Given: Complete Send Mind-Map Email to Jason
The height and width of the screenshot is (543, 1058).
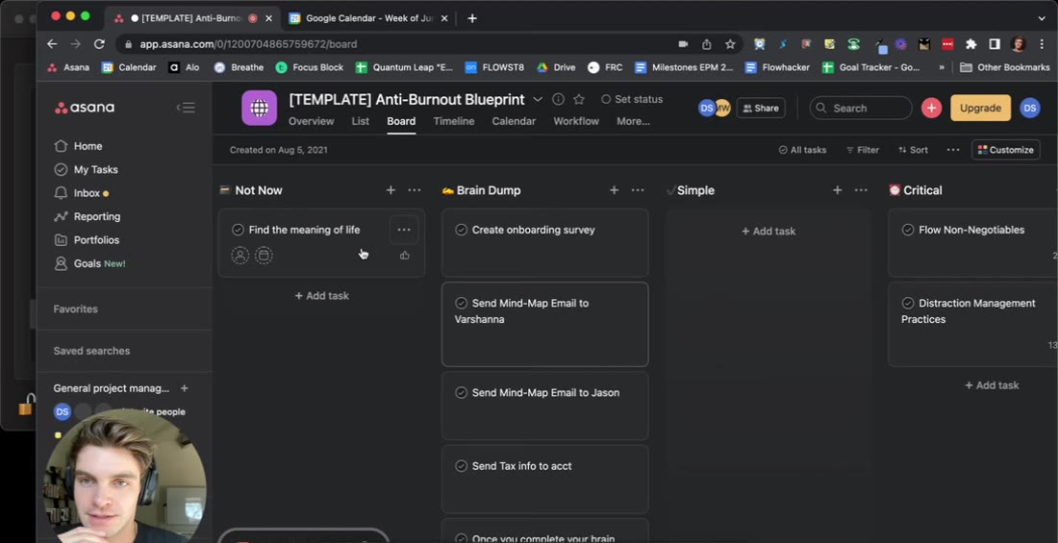Looking at the screenshot, I should pos(461,392).
